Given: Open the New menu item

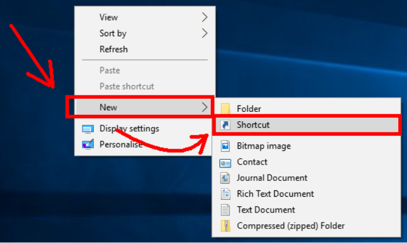Looking at the screenshot, I should pos(145,107).
